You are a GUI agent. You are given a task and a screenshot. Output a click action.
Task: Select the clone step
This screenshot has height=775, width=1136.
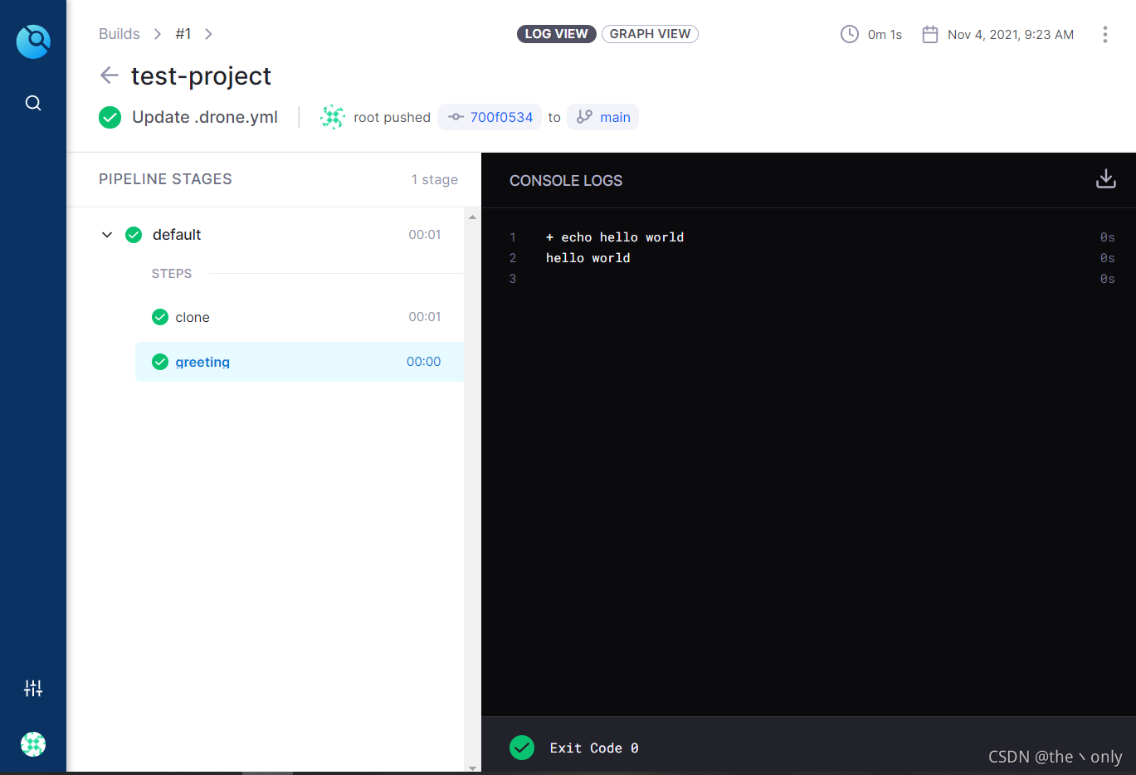click(x=300, y=317)
